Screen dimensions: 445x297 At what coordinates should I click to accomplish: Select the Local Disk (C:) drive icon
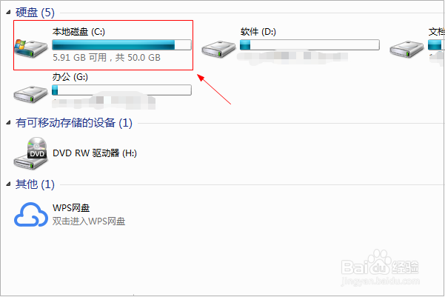point(31,49)
